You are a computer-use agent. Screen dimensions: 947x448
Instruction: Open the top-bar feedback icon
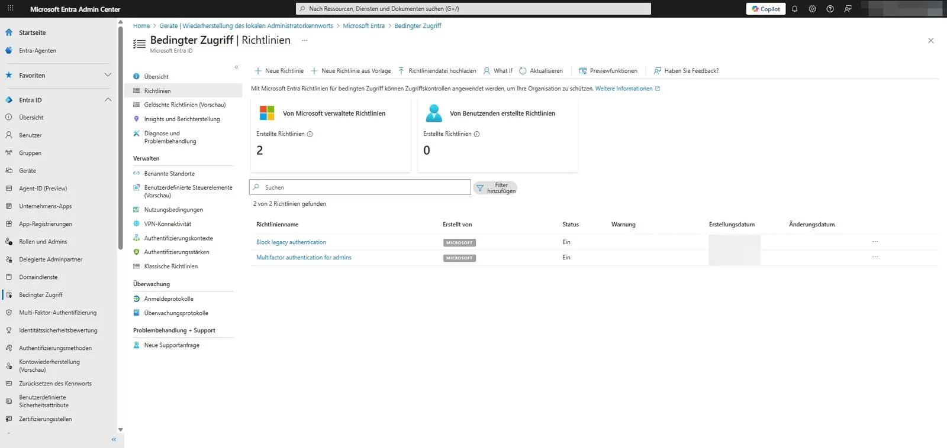[848, 9]
